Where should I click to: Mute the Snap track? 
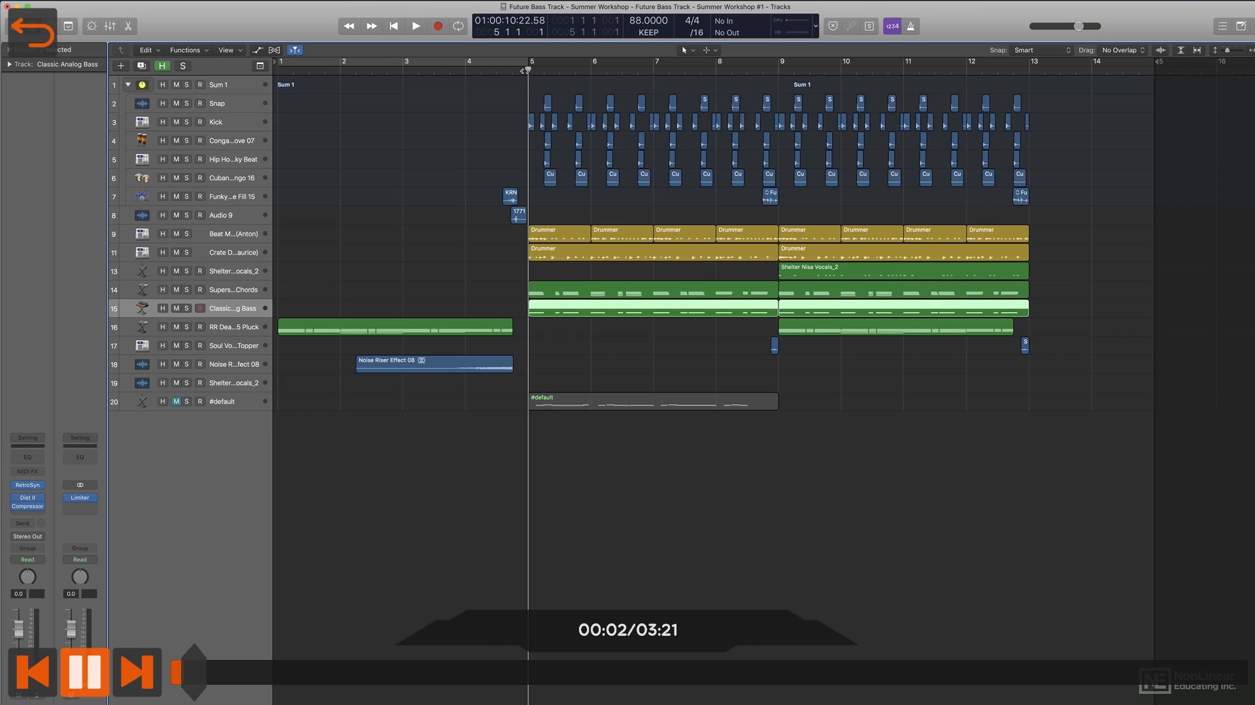click(176, 103)
